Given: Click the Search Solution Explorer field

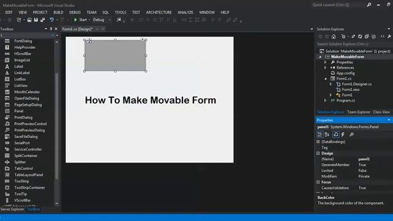Looking at the screenshot, I should [354, 44].
